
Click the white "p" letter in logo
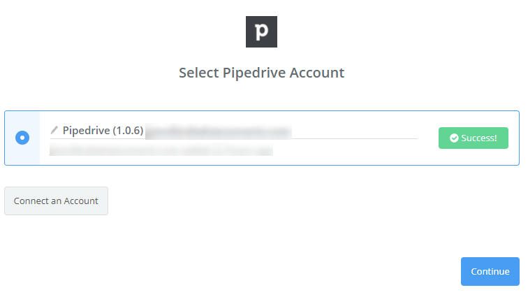pyautogui.click(x=261, y=32)
